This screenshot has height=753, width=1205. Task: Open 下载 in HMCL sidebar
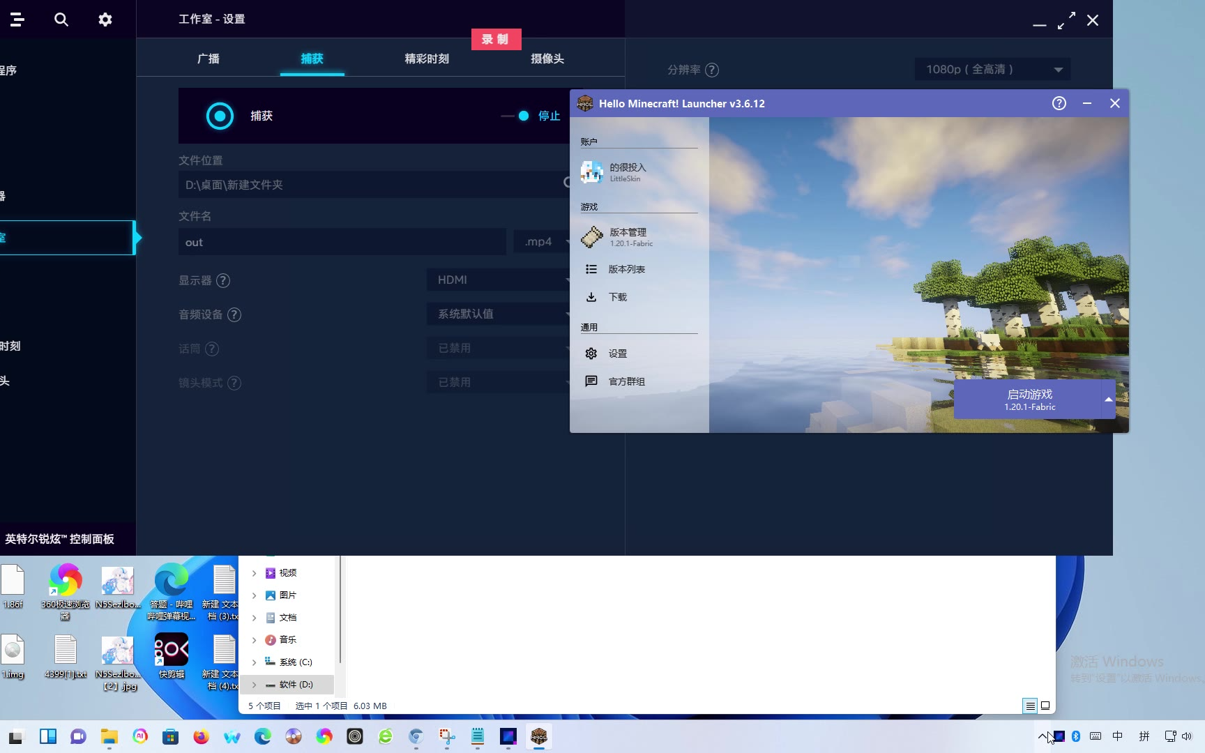click(x=639, y=297)
